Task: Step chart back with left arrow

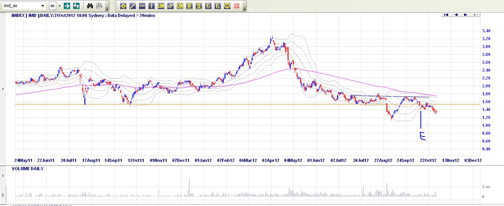Action: 456,15
